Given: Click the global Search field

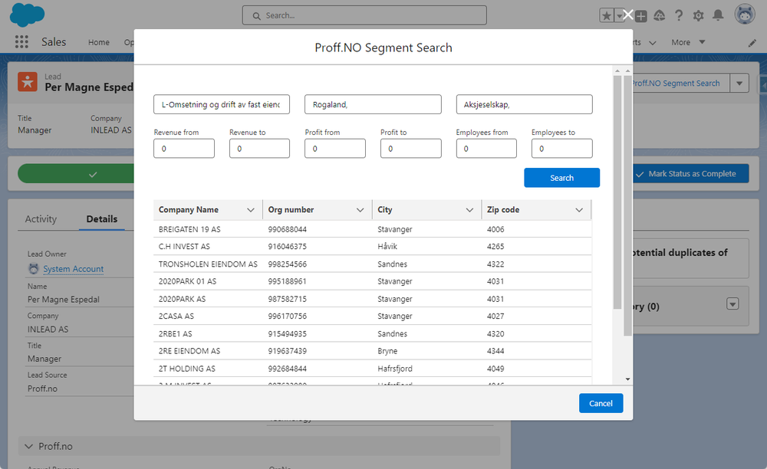Looking at the screenshot, I should point(364,15).
